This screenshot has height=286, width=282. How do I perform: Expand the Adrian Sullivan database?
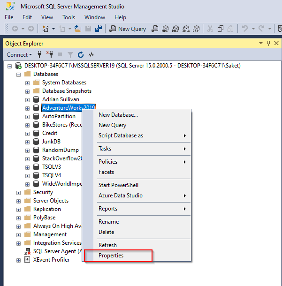point(27,100)
